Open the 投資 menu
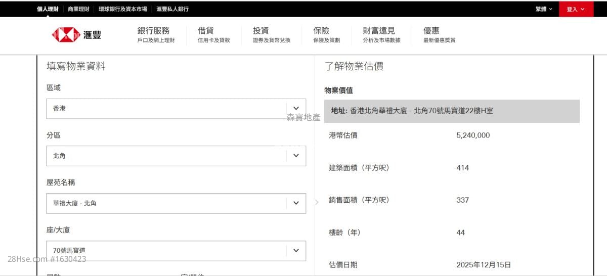This screenshot has height=276, width=607. (x=272, y=34)
